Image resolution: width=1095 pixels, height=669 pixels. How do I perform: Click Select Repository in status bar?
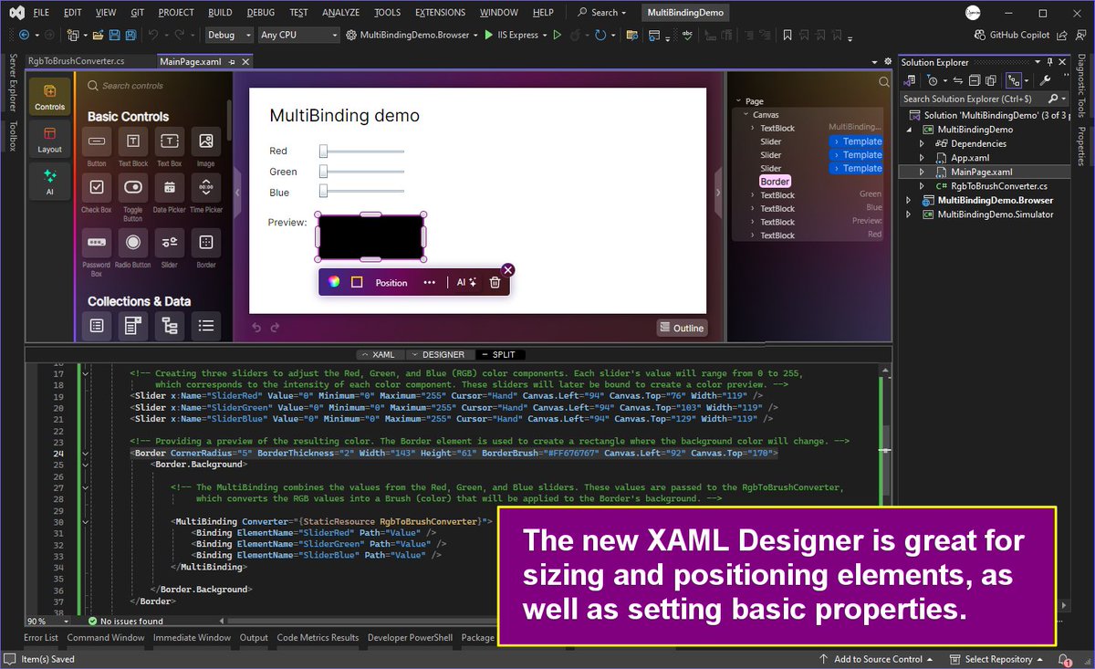(x=997, y=659)
